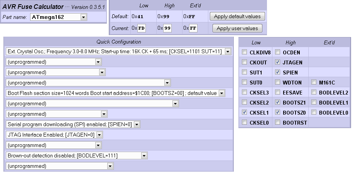
Task: Open the unprogrammed dropdown below JTAG Interface
Action: 54,145
